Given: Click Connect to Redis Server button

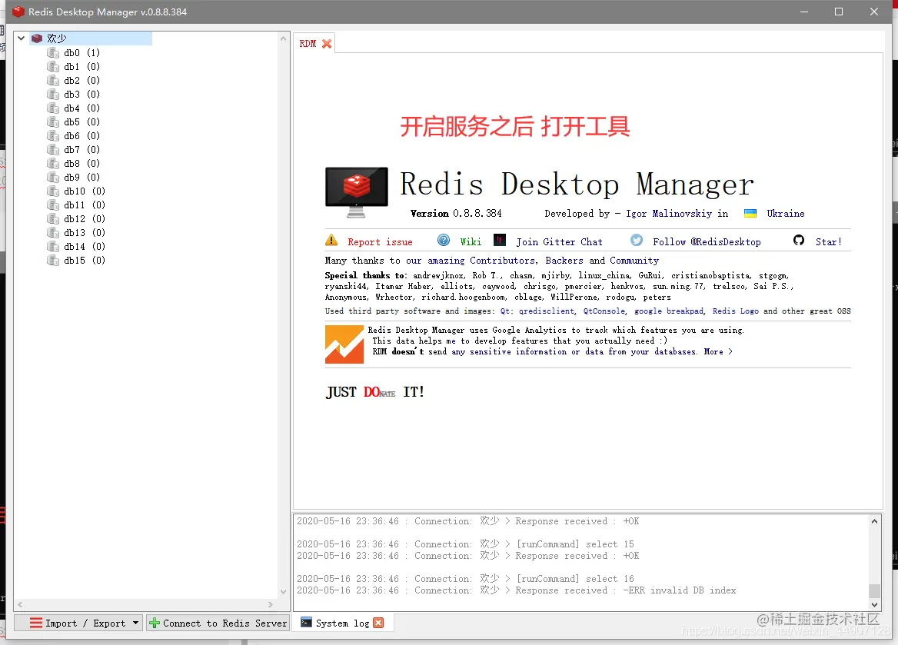Looking at the screenshot, I should coord(218,623).
